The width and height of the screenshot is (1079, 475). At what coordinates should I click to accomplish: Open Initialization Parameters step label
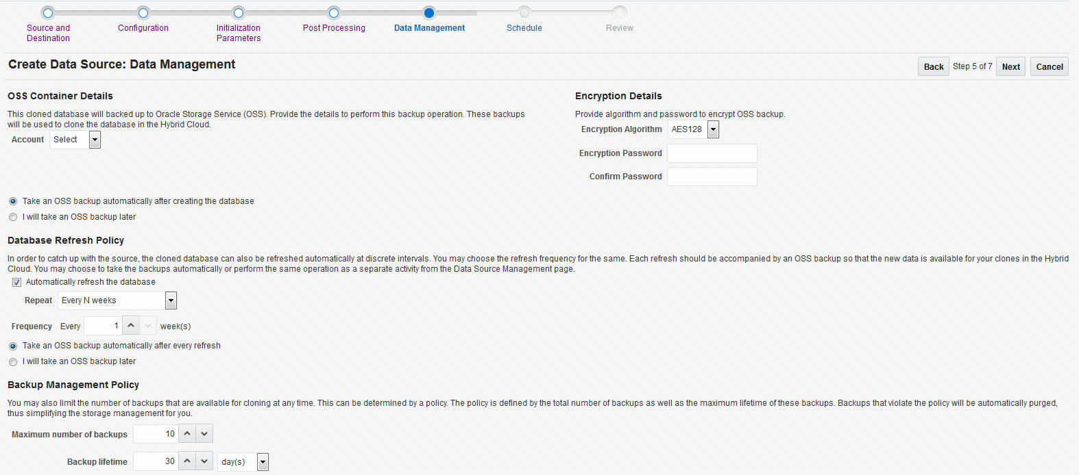[x=239, y=33]
